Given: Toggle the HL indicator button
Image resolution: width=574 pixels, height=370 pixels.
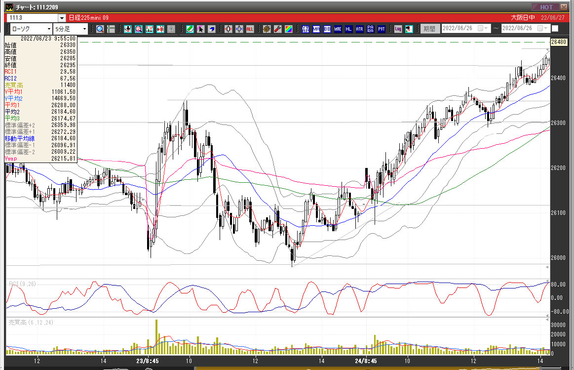Looking at the screenshot, I should (x=348, y=29).
